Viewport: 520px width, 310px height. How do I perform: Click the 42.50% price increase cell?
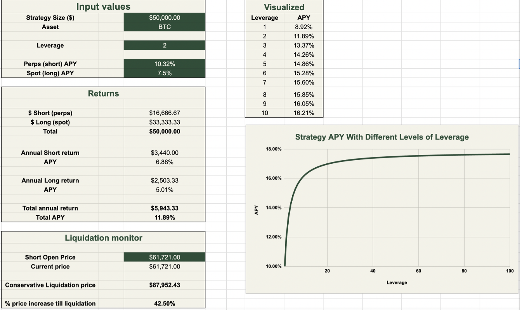click(165, 303)
